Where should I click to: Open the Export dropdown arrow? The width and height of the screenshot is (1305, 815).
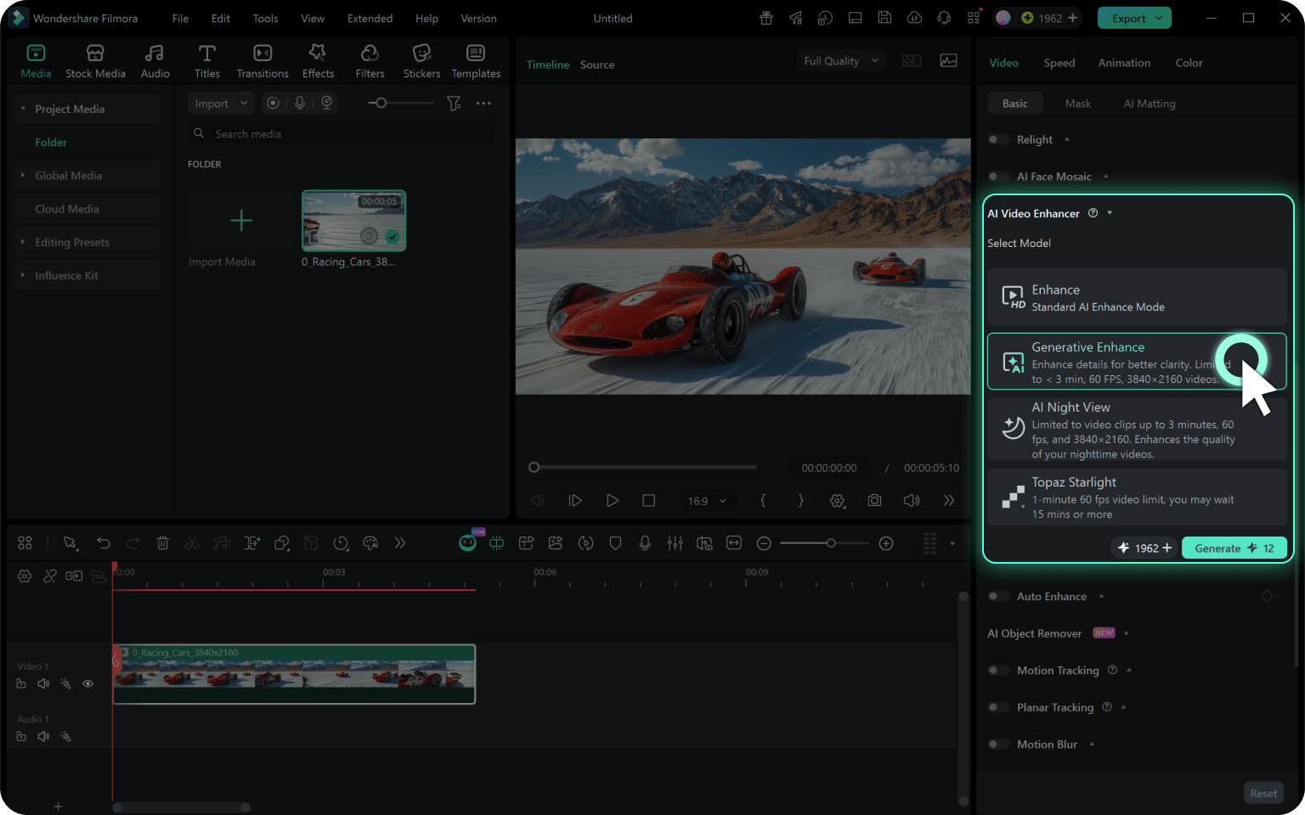tap(1159, 18)
